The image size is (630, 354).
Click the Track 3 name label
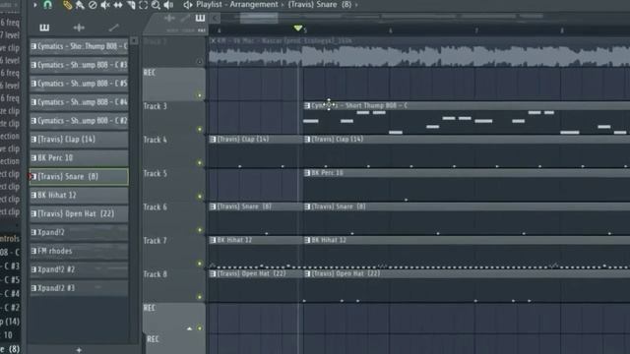pyautogui.click(x=156, y=106)
